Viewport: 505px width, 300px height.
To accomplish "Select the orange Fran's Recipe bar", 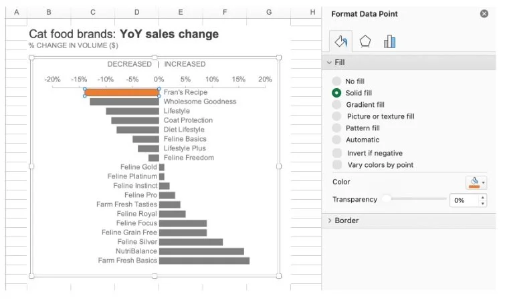I will click(x=122, y=92).
